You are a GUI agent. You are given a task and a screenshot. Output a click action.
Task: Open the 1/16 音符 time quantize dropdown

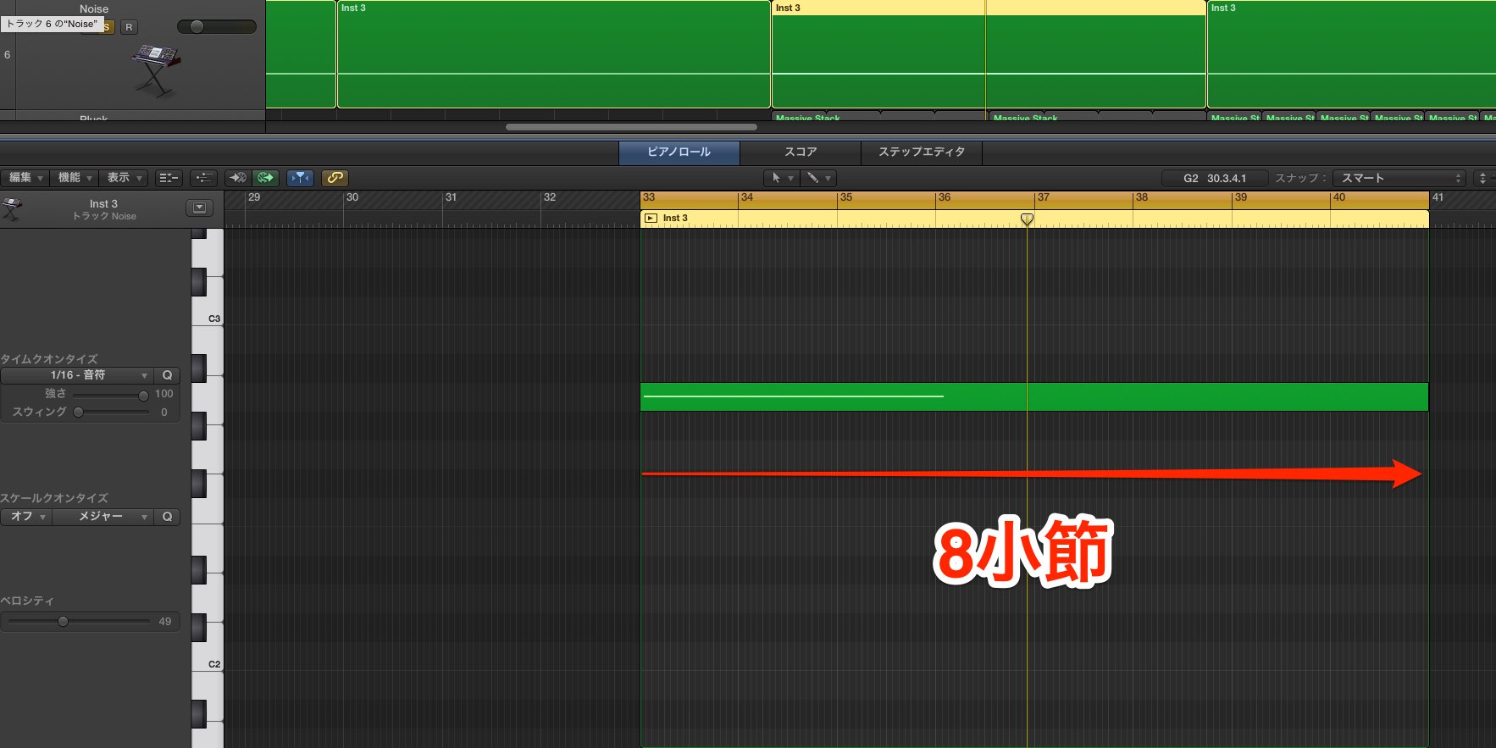pos(78,375)
